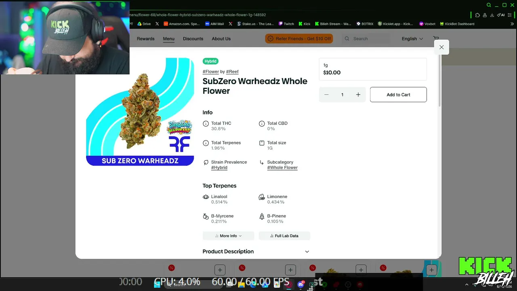Click the Linalool value 0.514%
Viewport: 517px width, 291px height.
219,202
